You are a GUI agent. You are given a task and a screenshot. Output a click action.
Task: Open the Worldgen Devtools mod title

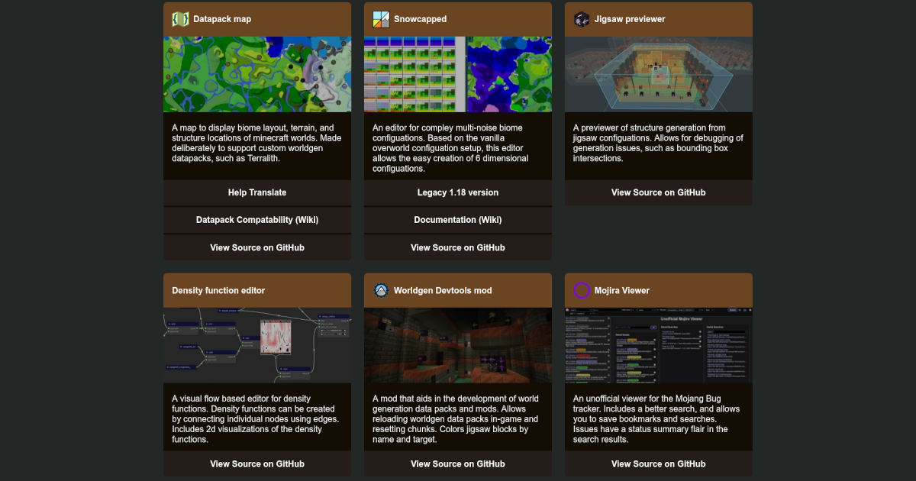(x=443, y=291)
